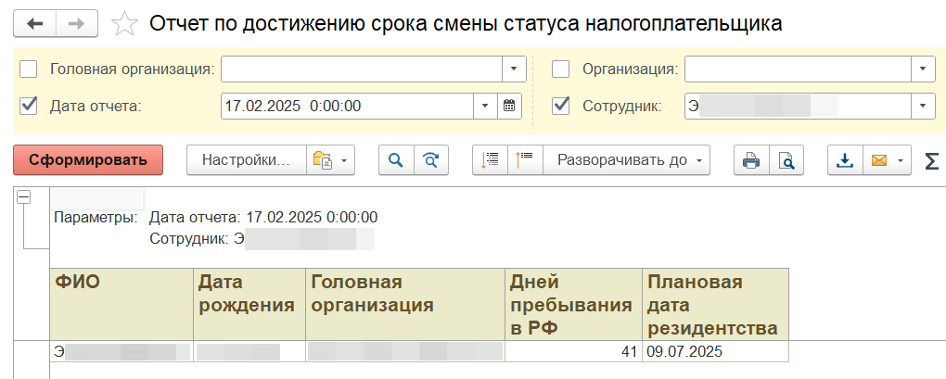The height and width of the screenshot is (379, 946).
Task: Open report Настройки... button
Action: 246,160
